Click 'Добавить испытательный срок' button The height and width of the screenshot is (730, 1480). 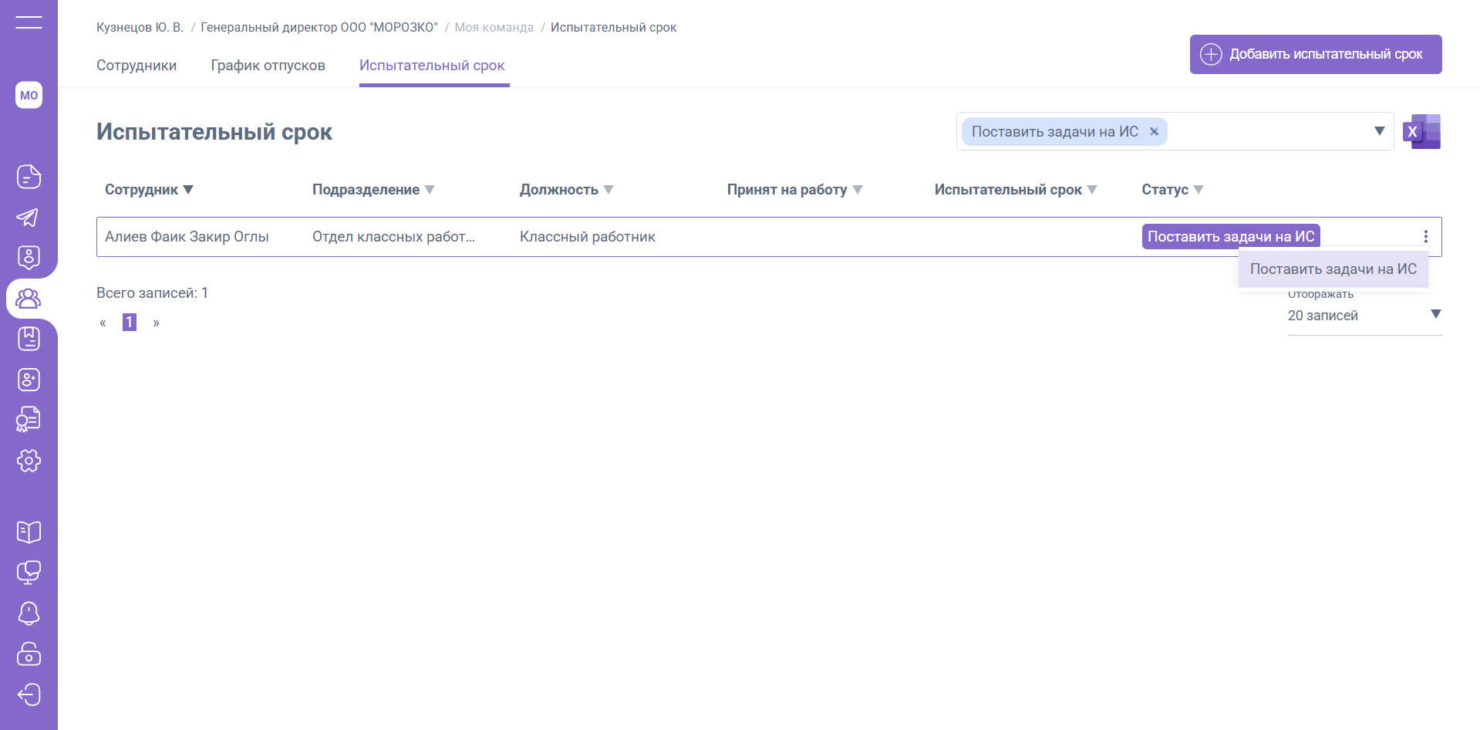(1315, 54)
